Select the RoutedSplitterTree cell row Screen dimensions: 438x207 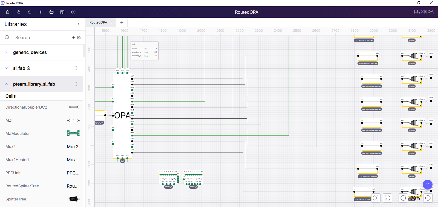pyautogui.click(x=42, y=186)
